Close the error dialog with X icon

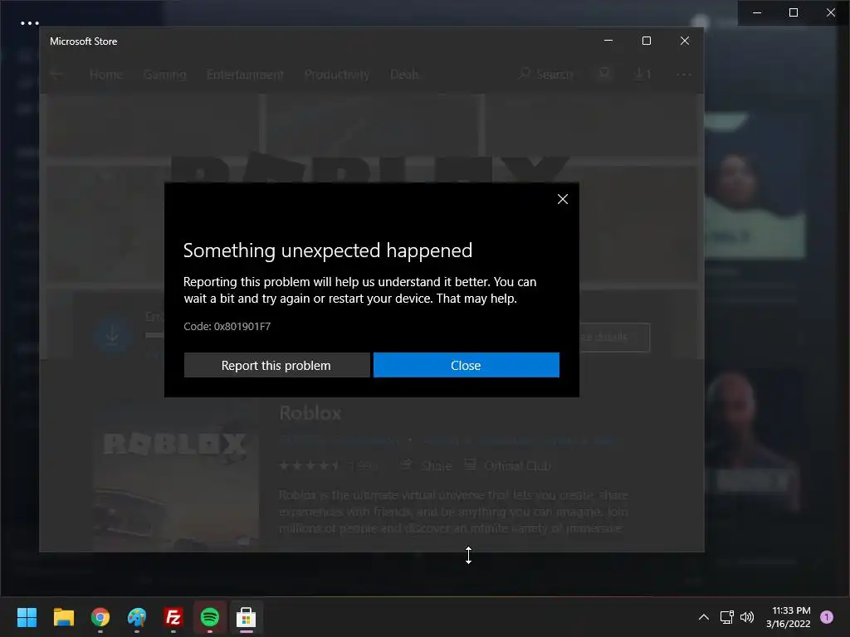point(563,199)
